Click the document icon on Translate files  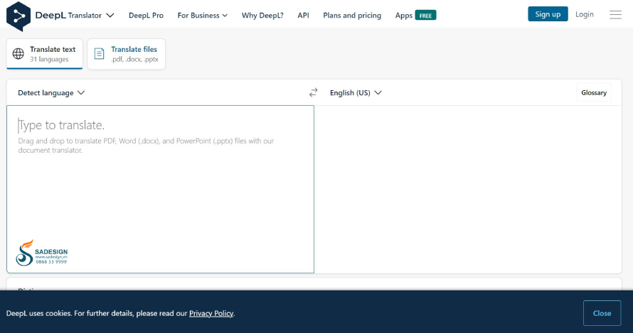pos(99,54)
